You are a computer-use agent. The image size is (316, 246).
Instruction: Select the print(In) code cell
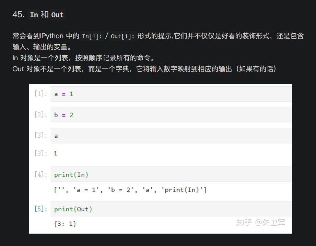pos(71,175)
